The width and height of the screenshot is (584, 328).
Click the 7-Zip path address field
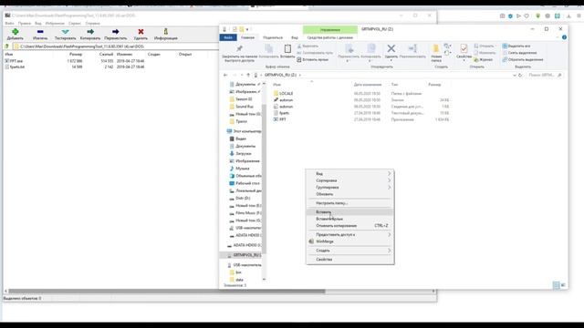116,46
